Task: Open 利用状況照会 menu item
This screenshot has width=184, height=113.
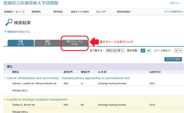Action: pyautogui.click(x=124, y=12)
